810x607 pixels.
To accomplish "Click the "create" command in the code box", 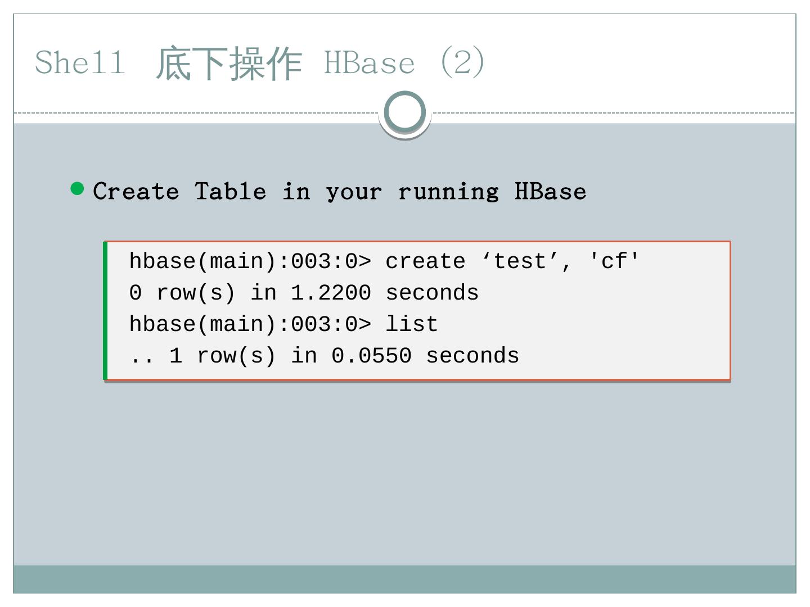I will coord(425,261).
